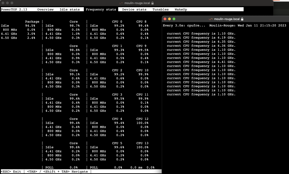The image size is (289, 174).
Task: Open the WakeUp tab
Action: pos(181,10)
